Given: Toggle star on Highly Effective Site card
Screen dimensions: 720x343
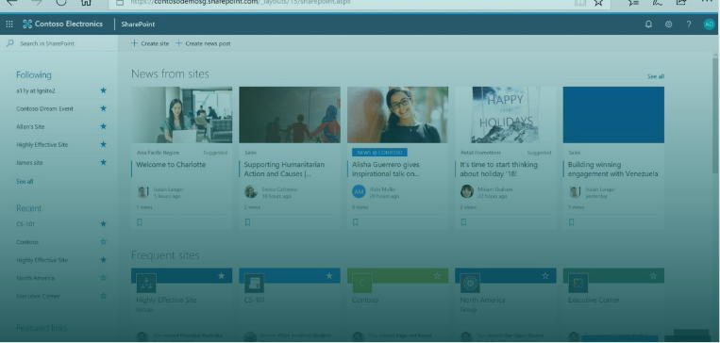Looking at the screenshot, I should pyautogui.click(x=222, y=275).
